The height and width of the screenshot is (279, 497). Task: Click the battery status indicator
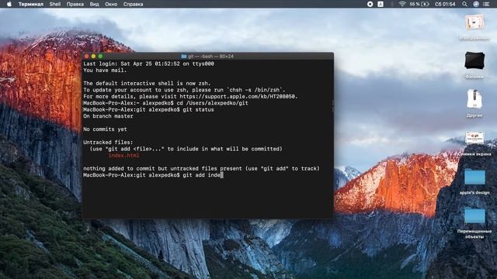[419, 4]
